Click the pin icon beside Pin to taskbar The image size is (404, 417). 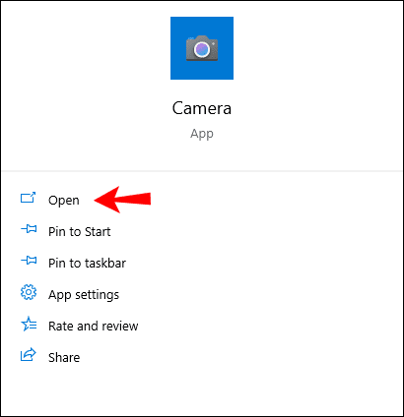[29, 261]
